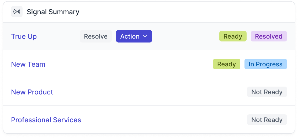Click empty space in Signal Summary header bar
This screenshot has height=138, width=298.
[184, 12]
